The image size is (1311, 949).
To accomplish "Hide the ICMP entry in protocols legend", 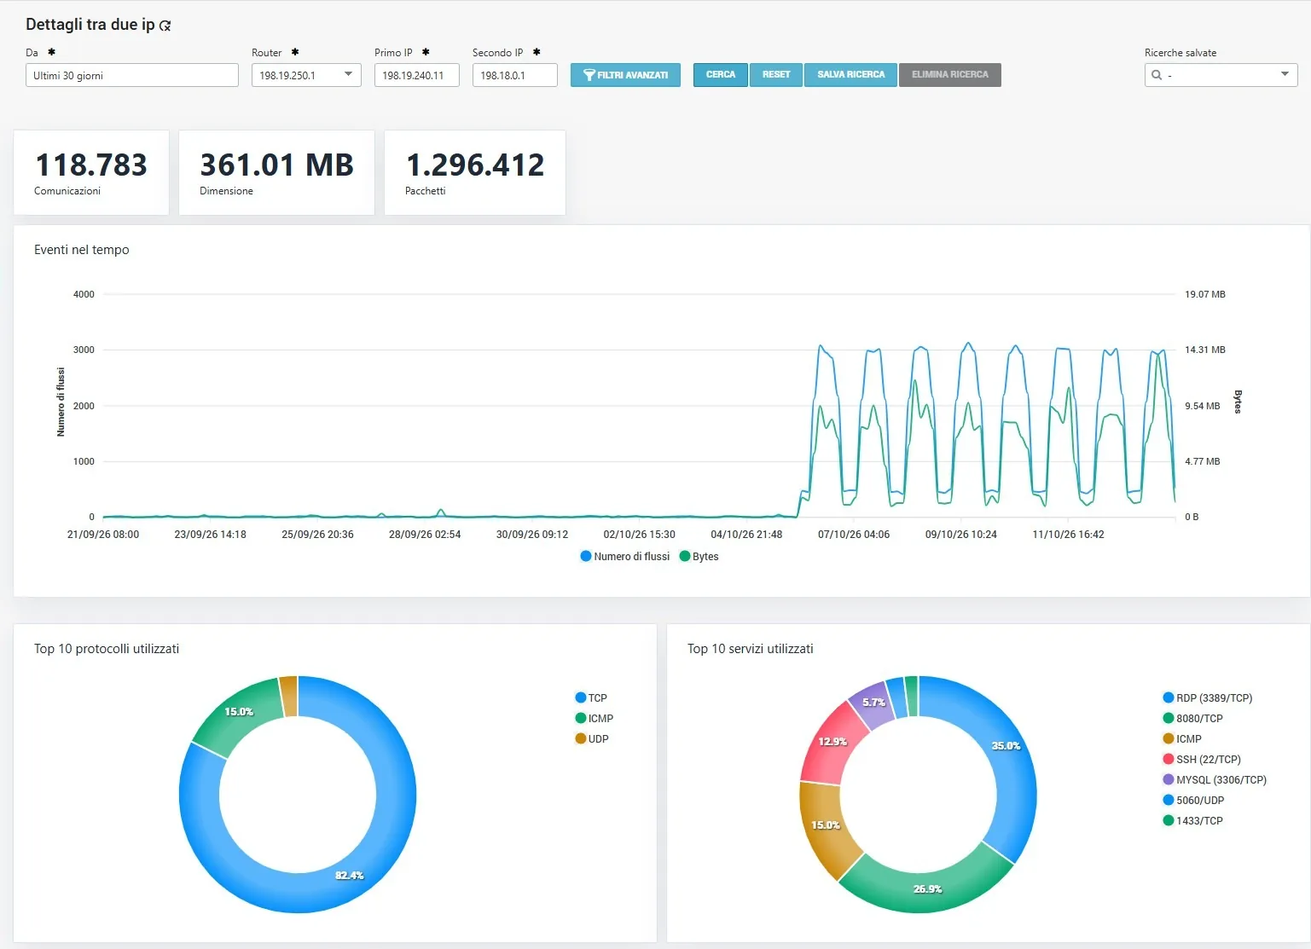I will point(595,718).
